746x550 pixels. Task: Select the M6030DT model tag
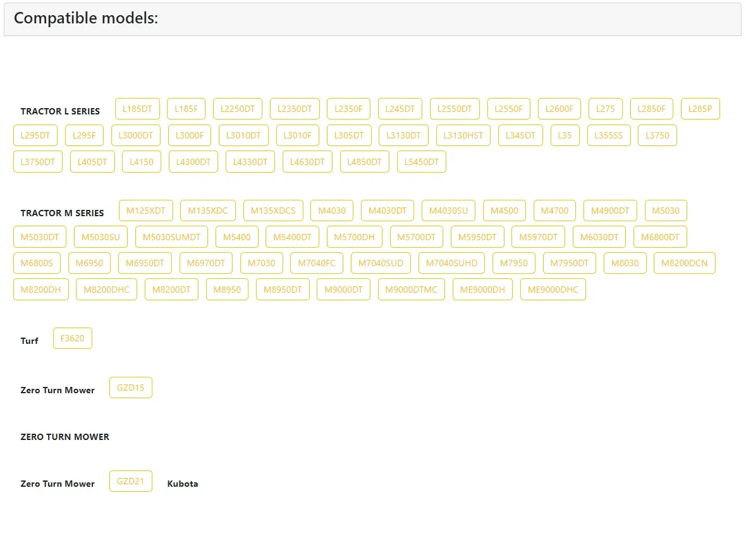(599, 237)
